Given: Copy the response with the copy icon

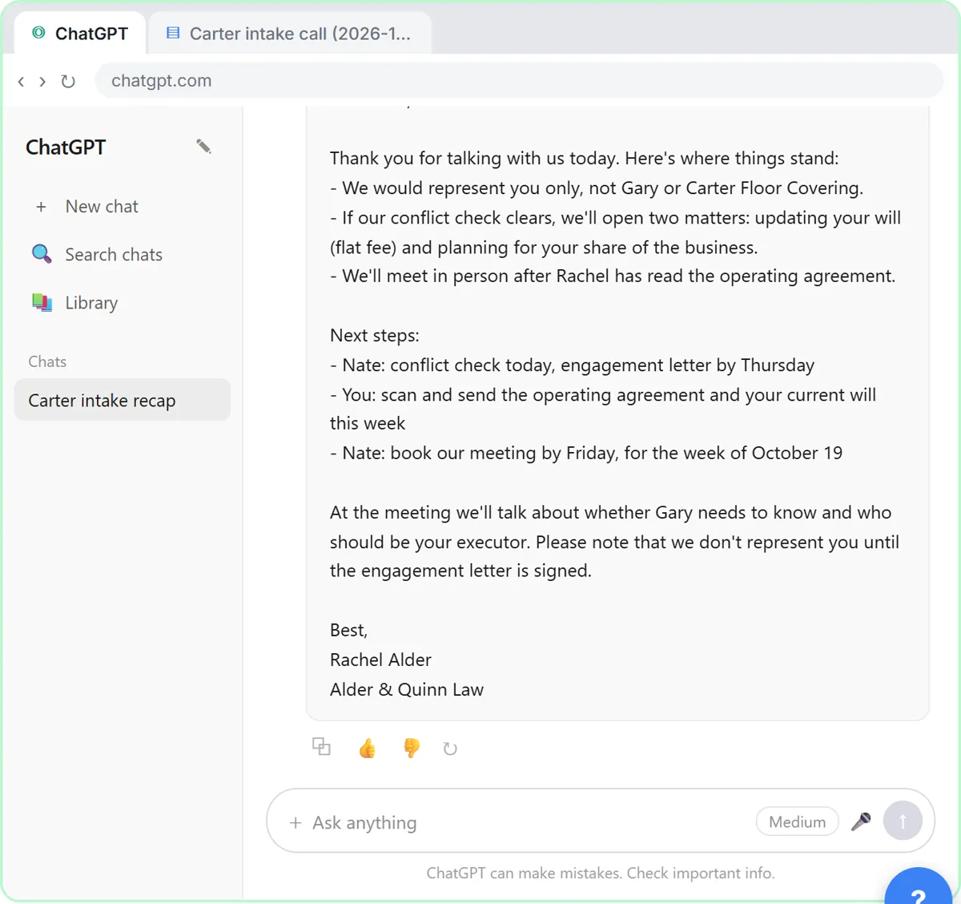Looking at the screenshot, I should click(x=321, y=746).
